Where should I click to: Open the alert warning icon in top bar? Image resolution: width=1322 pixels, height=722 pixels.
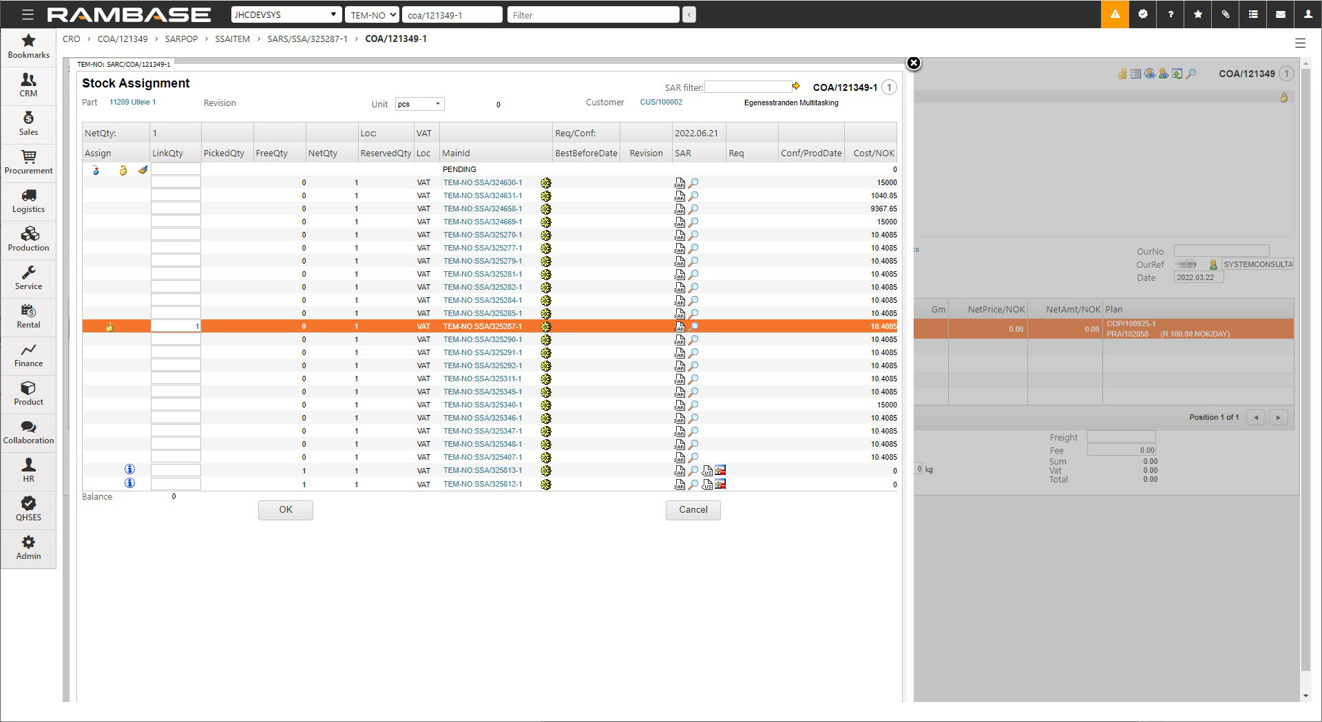(x=1115, y=14)
